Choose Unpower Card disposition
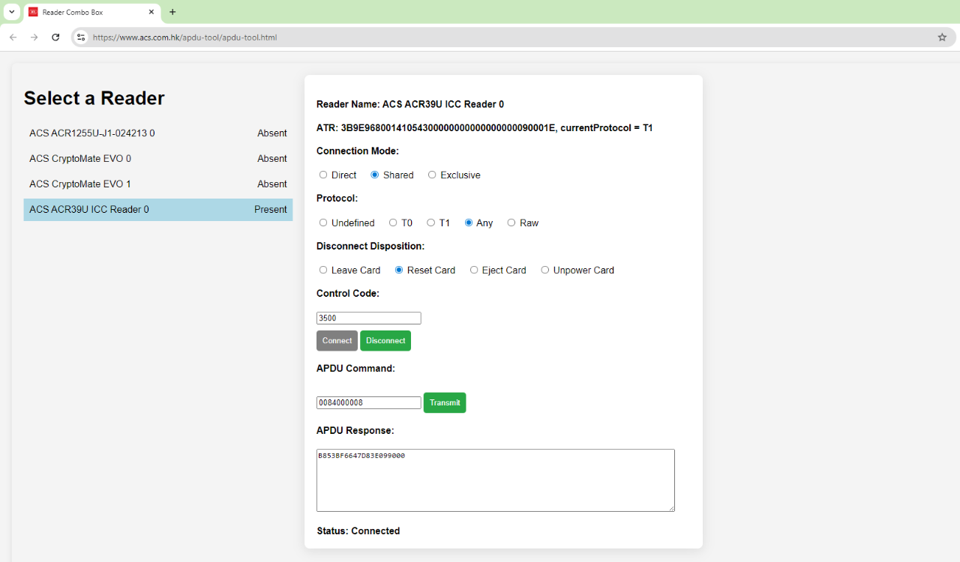This screenshot has width=960, height=562. coord(545,270)
